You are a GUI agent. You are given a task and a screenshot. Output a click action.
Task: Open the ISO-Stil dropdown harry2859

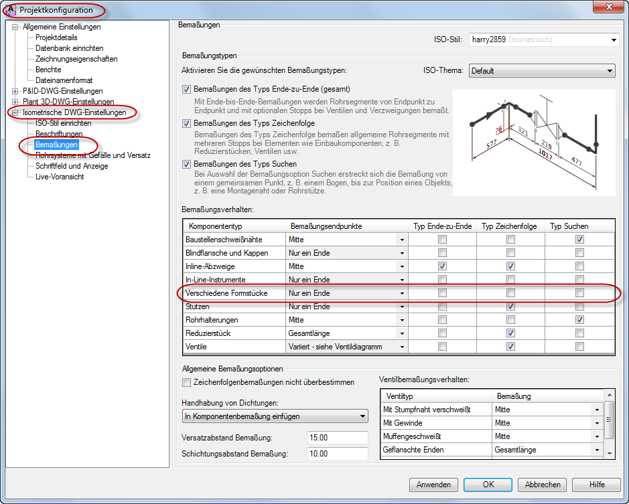coord(543,39)
